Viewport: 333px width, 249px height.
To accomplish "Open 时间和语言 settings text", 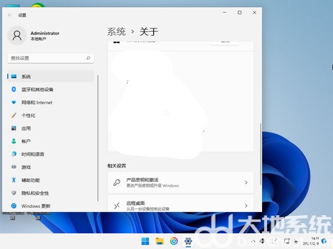I will coord(33,154).
